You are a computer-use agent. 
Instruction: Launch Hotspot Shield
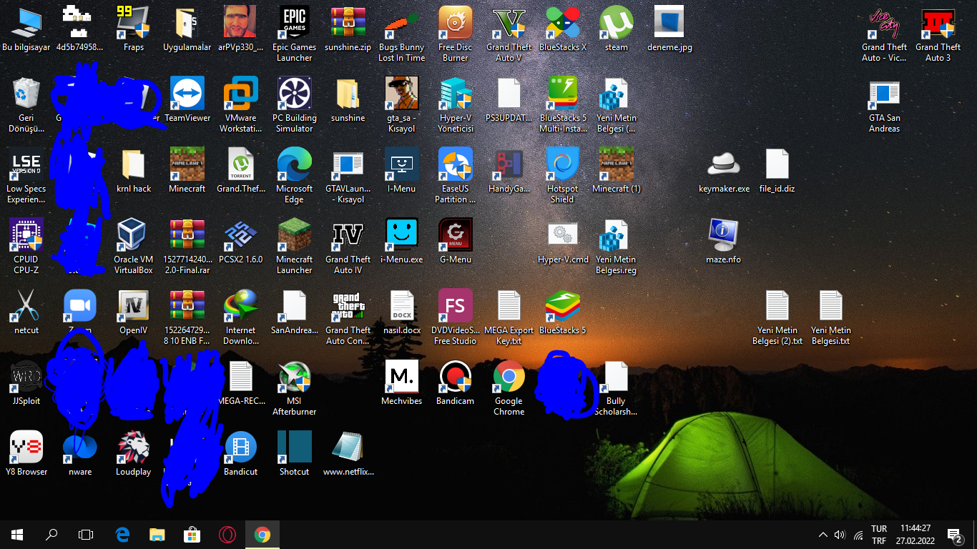click(x=563, y=176)
